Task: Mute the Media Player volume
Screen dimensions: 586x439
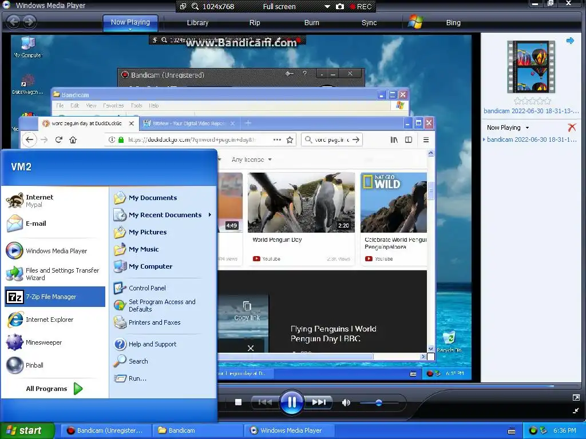Action: click(346, 402)
